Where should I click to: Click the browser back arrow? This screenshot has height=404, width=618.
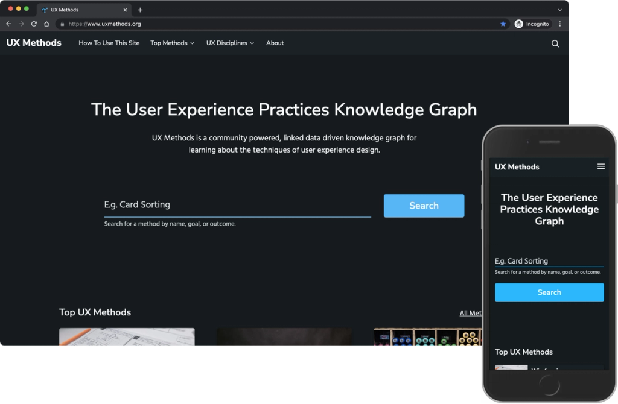tap(8, 24)
